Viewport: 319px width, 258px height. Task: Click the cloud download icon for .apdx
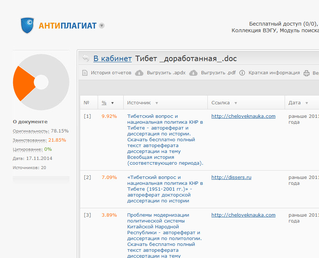(x=139, y=72)
